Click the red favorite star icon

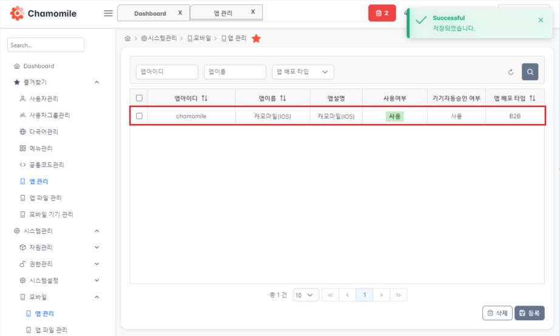[x=256, y=38]
